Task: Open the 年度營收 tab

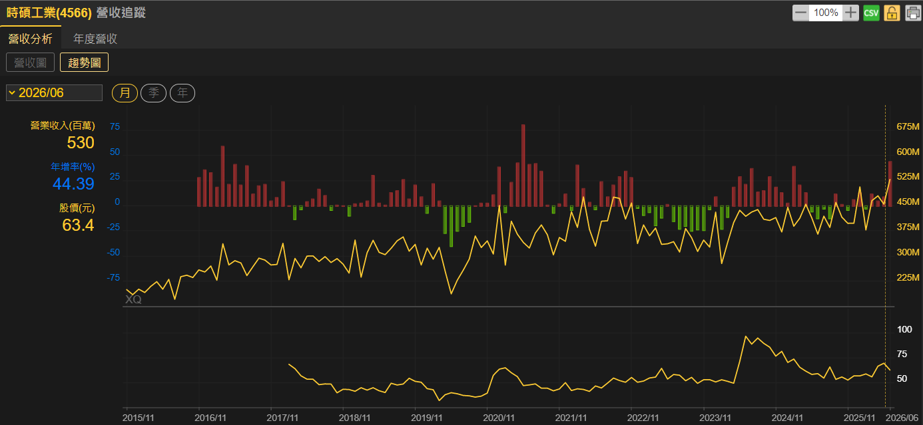Action: (95, 39)
